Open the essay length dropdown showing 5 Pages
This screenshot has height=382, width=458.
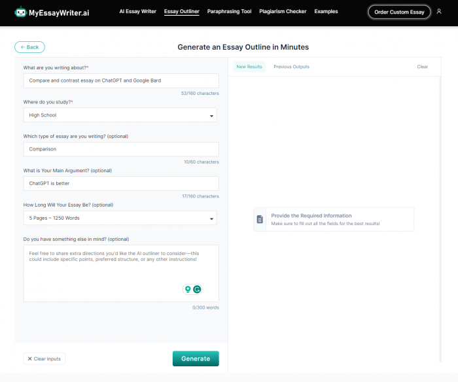pos(120,218)
